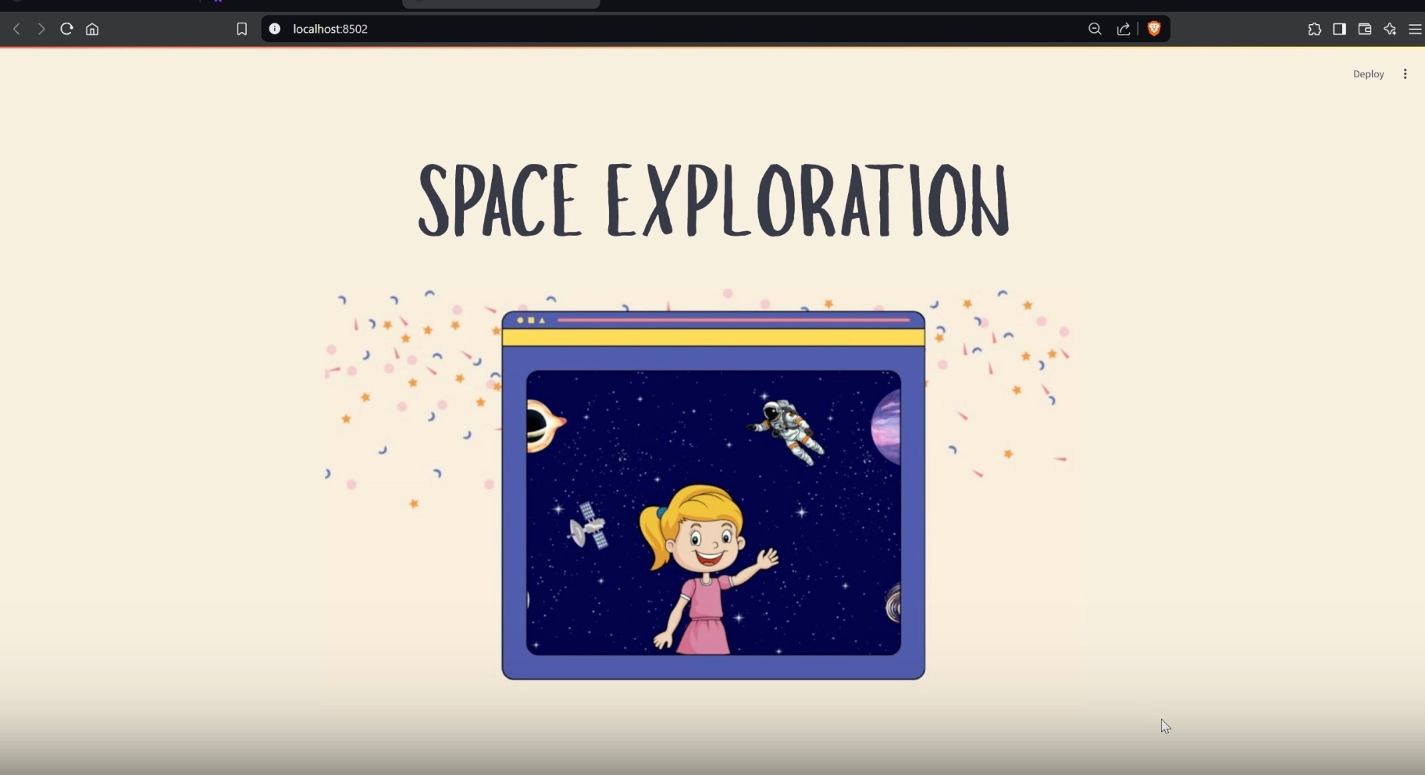Image resolution: width=1425 pixels, height=775 pixels.
Task: Open Streamlit three-dot options menu
Action: coord(1405,74)
